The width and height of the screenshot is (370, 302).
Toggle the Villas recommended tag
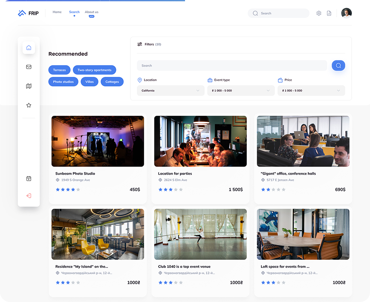[x=90, y=81]
